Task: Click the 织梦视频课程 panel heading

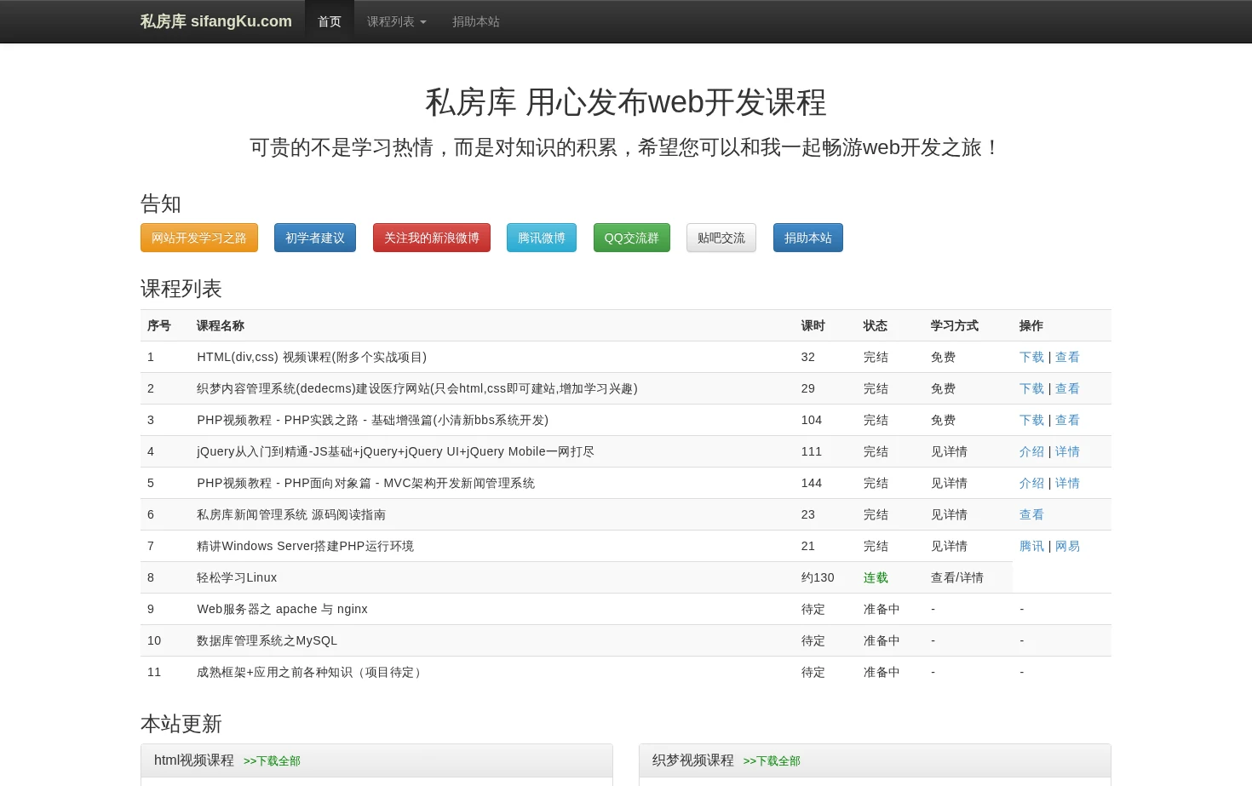Action: 693,760
